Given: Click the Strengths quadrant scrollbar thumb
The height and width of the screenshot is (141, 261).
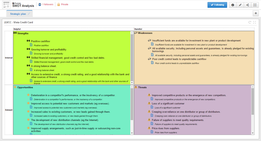Looking at the screenshot, I should 132,57.
